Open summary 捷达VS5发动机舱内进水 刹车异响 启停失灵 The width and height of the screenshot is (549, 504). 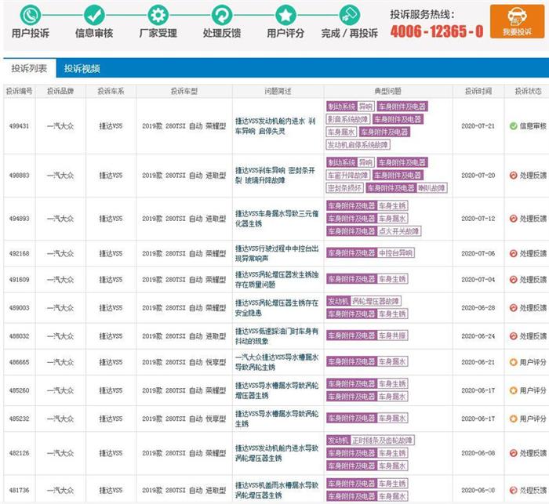(x=275, y=126)
